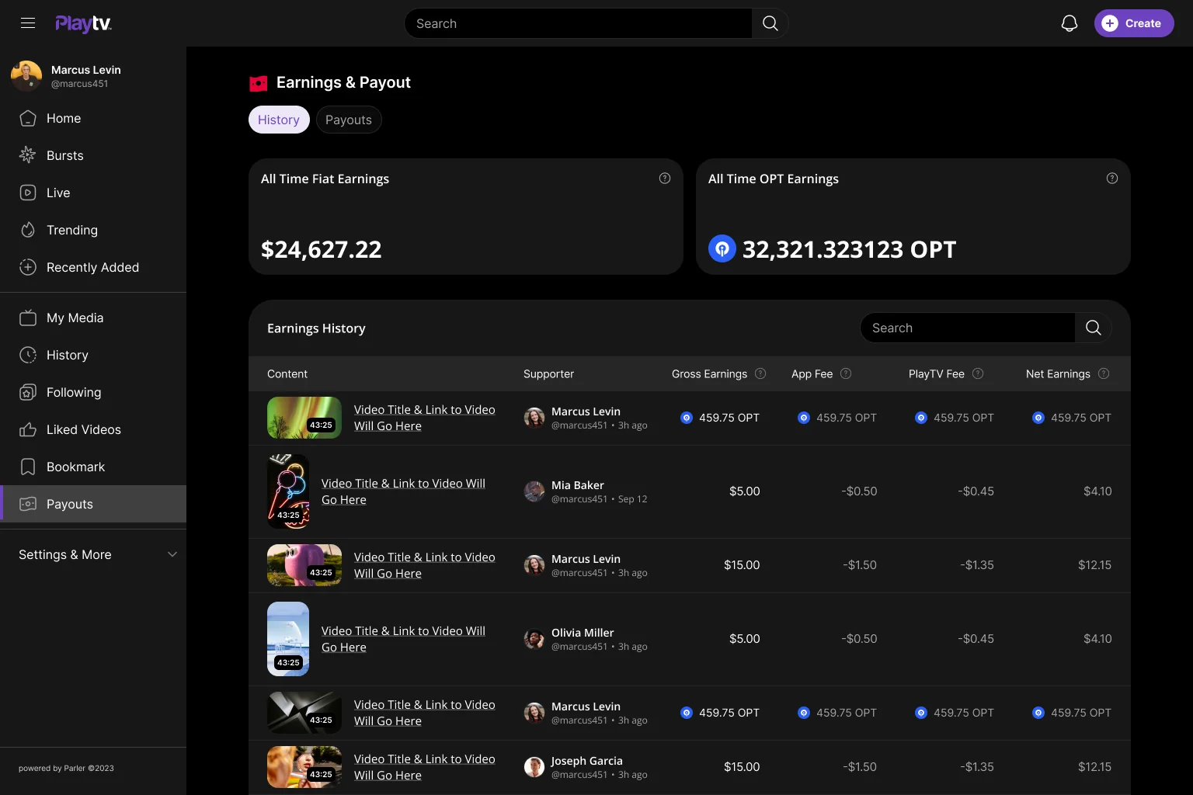The image size is (1193, 795).
Task: Click the Liked Videos thumbs-up icon
Action: pos(28,429)
